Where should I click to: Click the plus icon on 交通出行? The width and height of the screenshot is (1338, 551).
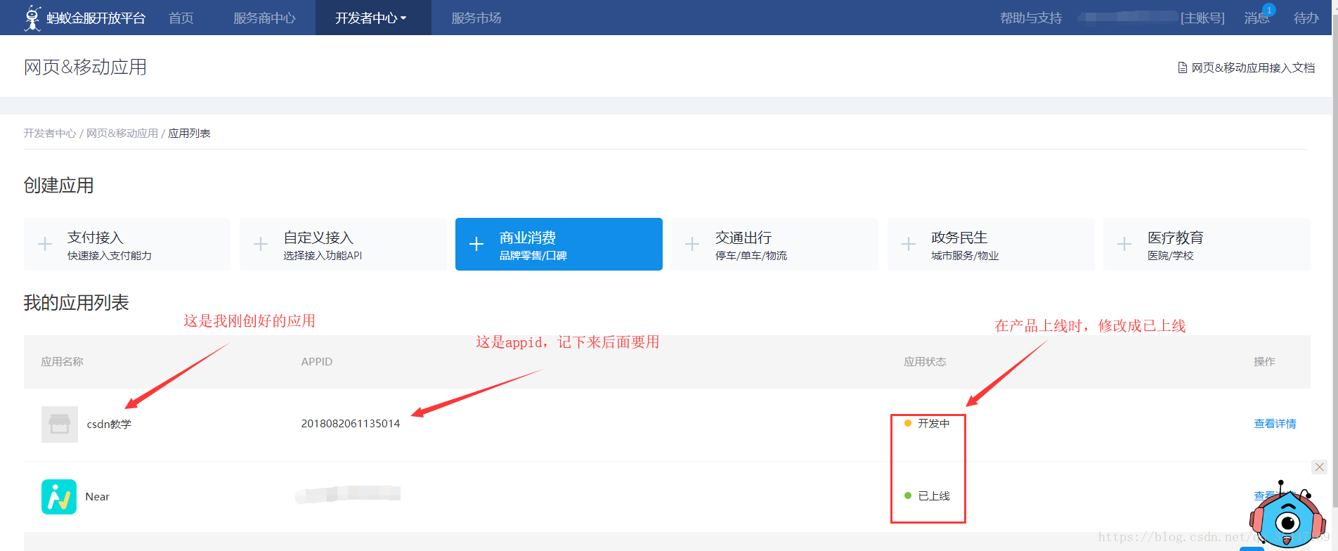click(692, 244)
